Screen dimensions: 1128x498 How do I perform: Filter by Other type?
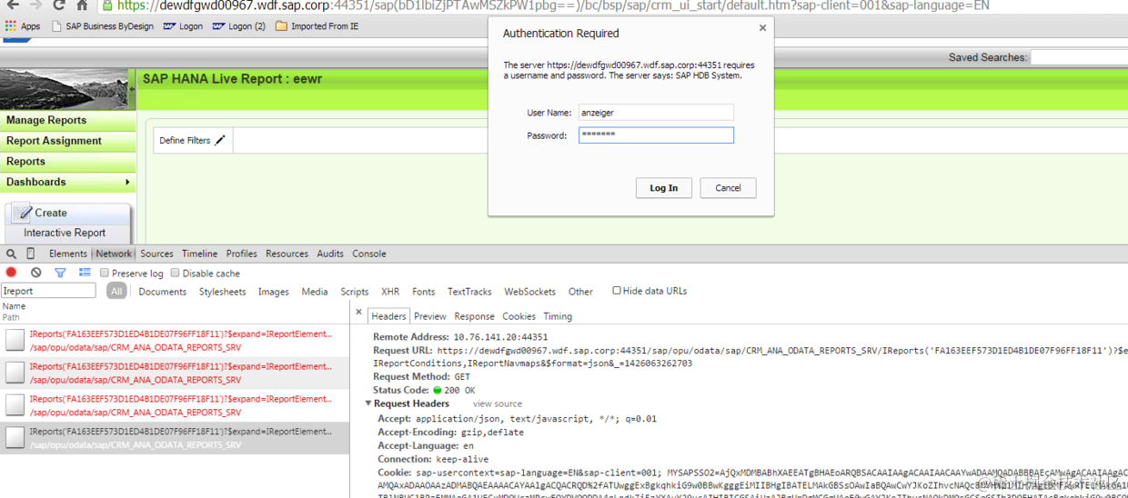point(580,292)
